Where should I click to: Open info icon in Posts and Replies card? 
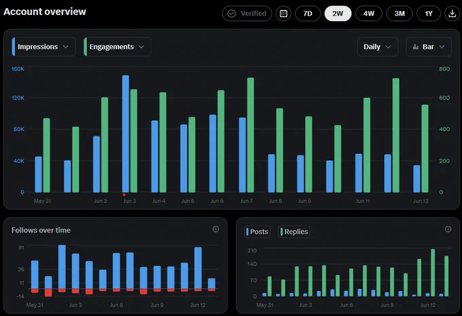pos(448,229)
